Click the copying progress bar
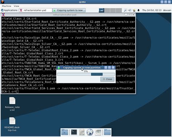This screenshot has width=172, height=137. pos(86,74)
